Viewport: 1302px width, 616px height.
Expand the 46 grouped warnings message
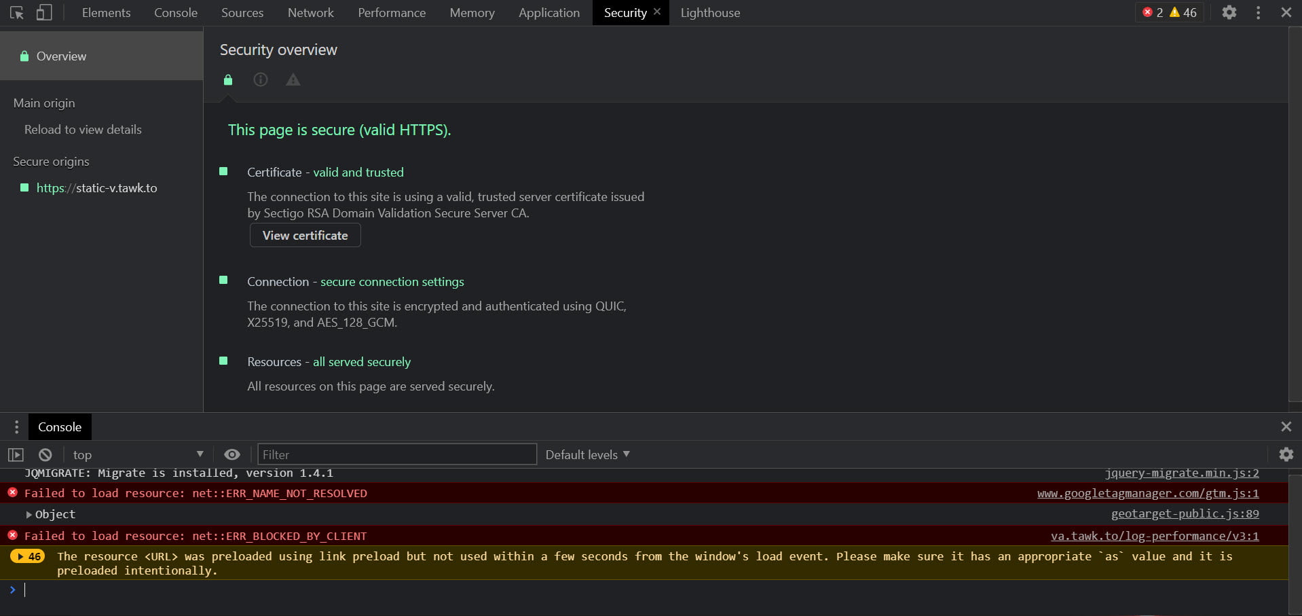(x=28, y=557)
